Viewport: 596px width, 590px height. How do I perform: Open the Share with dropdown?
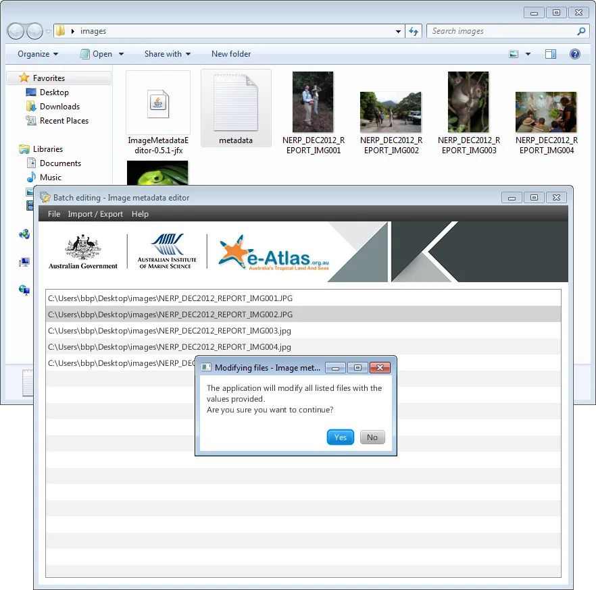[x=168, y=54]
